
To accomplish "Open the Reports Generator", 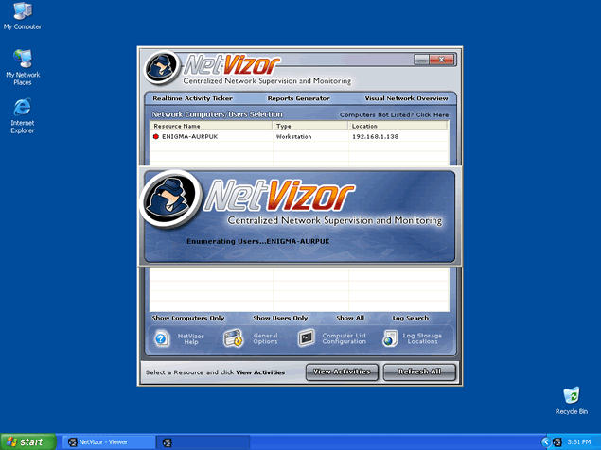I will (298, 98).
